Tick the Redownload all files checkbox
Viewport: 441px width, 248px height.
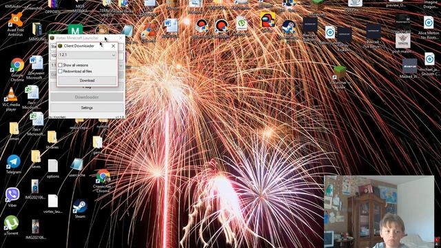point(60,72)
